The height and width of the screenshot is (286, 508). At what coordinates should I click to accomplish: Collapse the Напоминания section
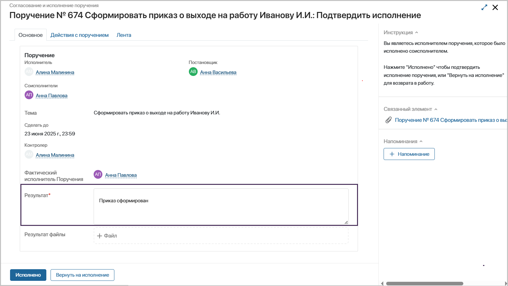pyautogui.click(x=421, y=142)
